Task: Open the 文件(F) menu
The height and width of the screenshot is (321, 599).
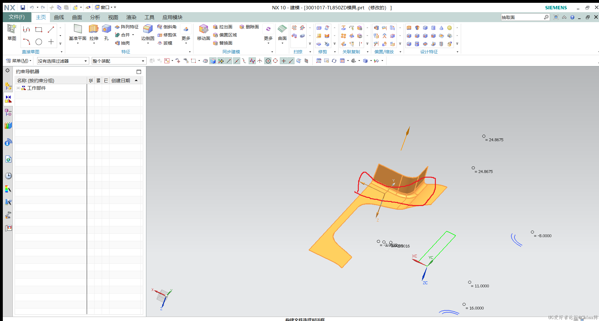Action: pos(17,17)
